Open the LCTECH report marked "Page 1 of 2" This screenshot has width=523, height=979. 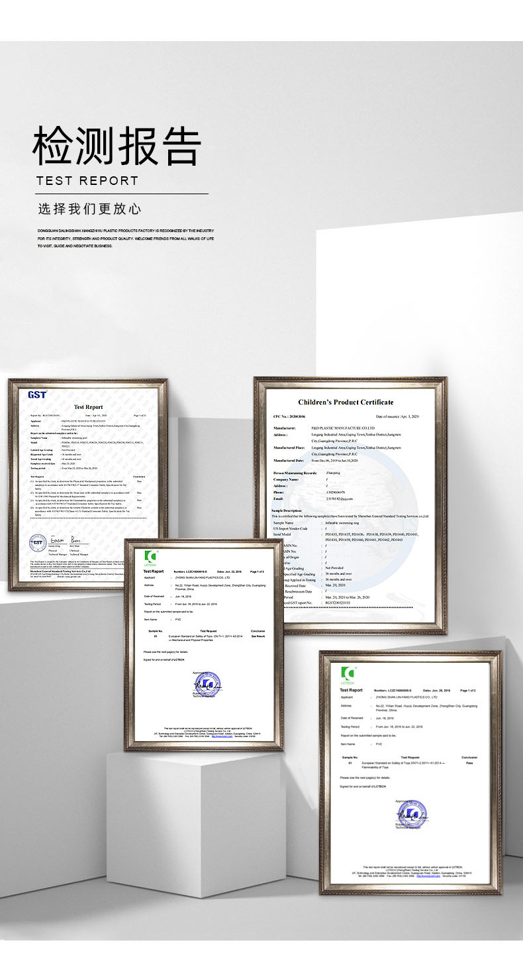(410, 772)
